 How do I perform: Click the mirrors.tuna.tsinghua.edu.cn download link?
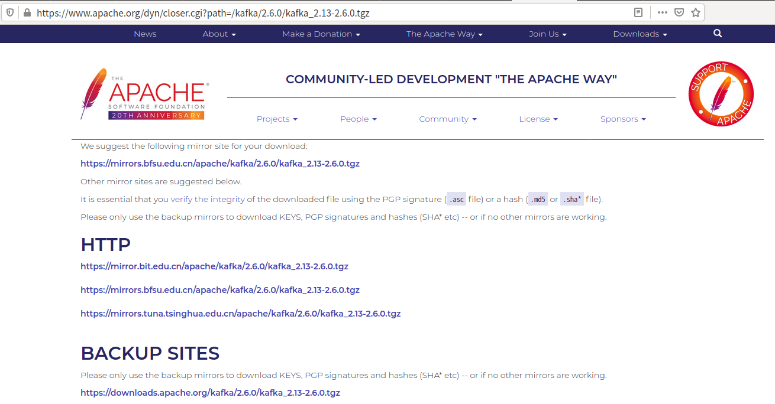pos(241,314)
